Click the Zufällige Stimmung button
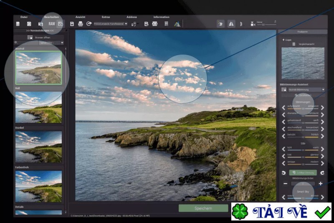 tap(303, 172)
